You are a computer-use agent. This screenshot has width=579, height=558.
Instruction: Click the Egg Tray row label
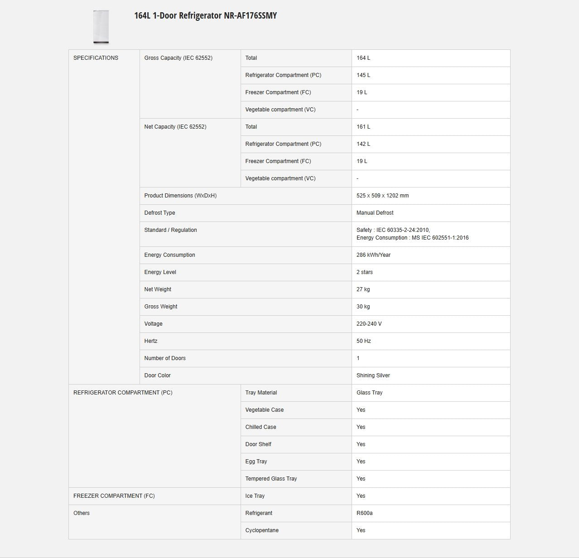(x=256, y=462)
